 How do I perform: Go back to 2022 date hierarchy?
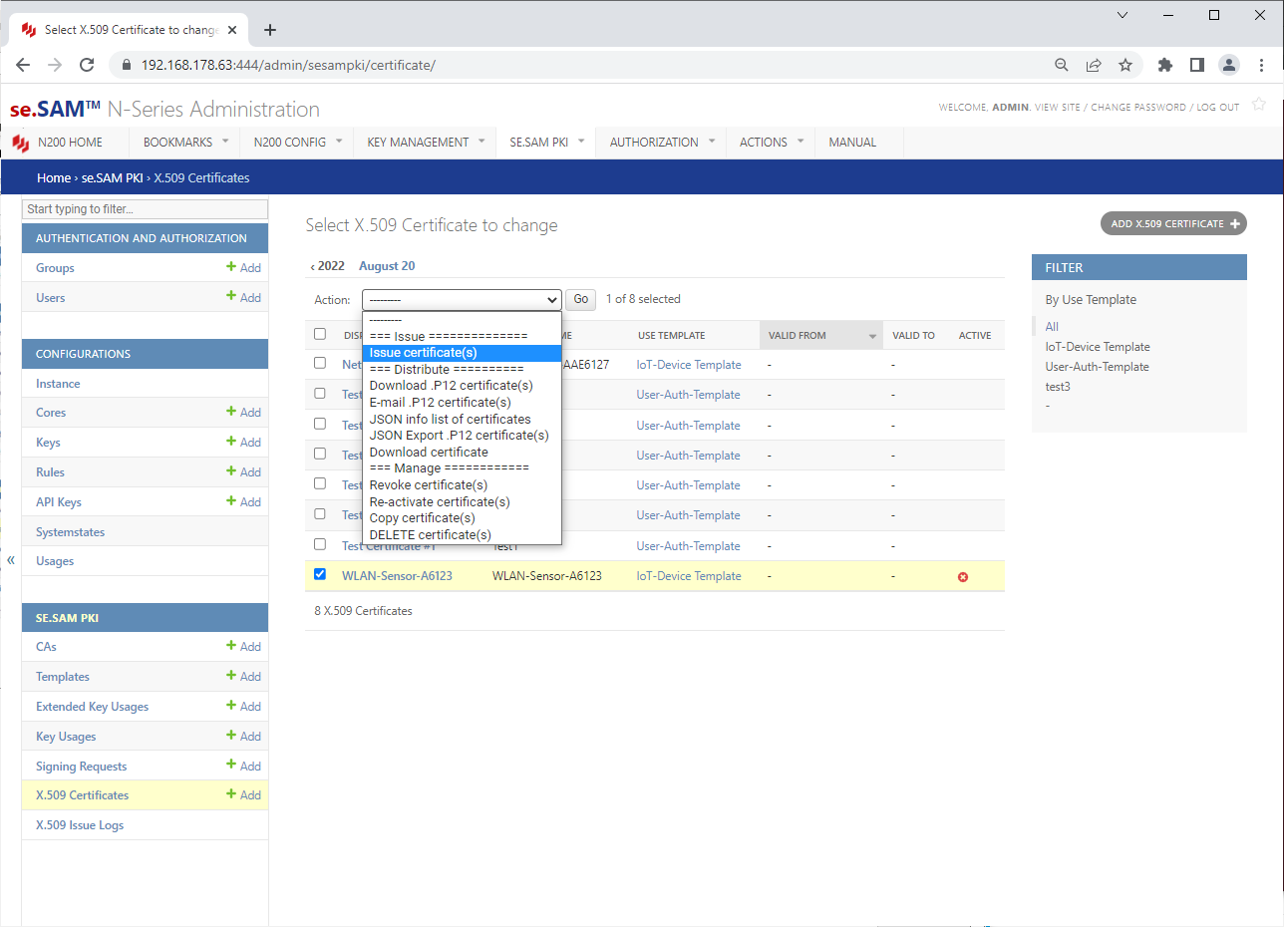[328, 266]
